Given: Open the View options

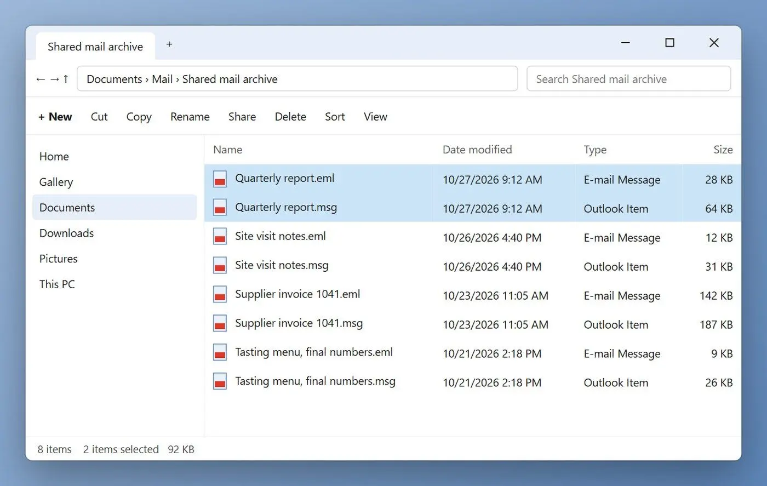Looking at the screenshot, I should click(375, 117).
